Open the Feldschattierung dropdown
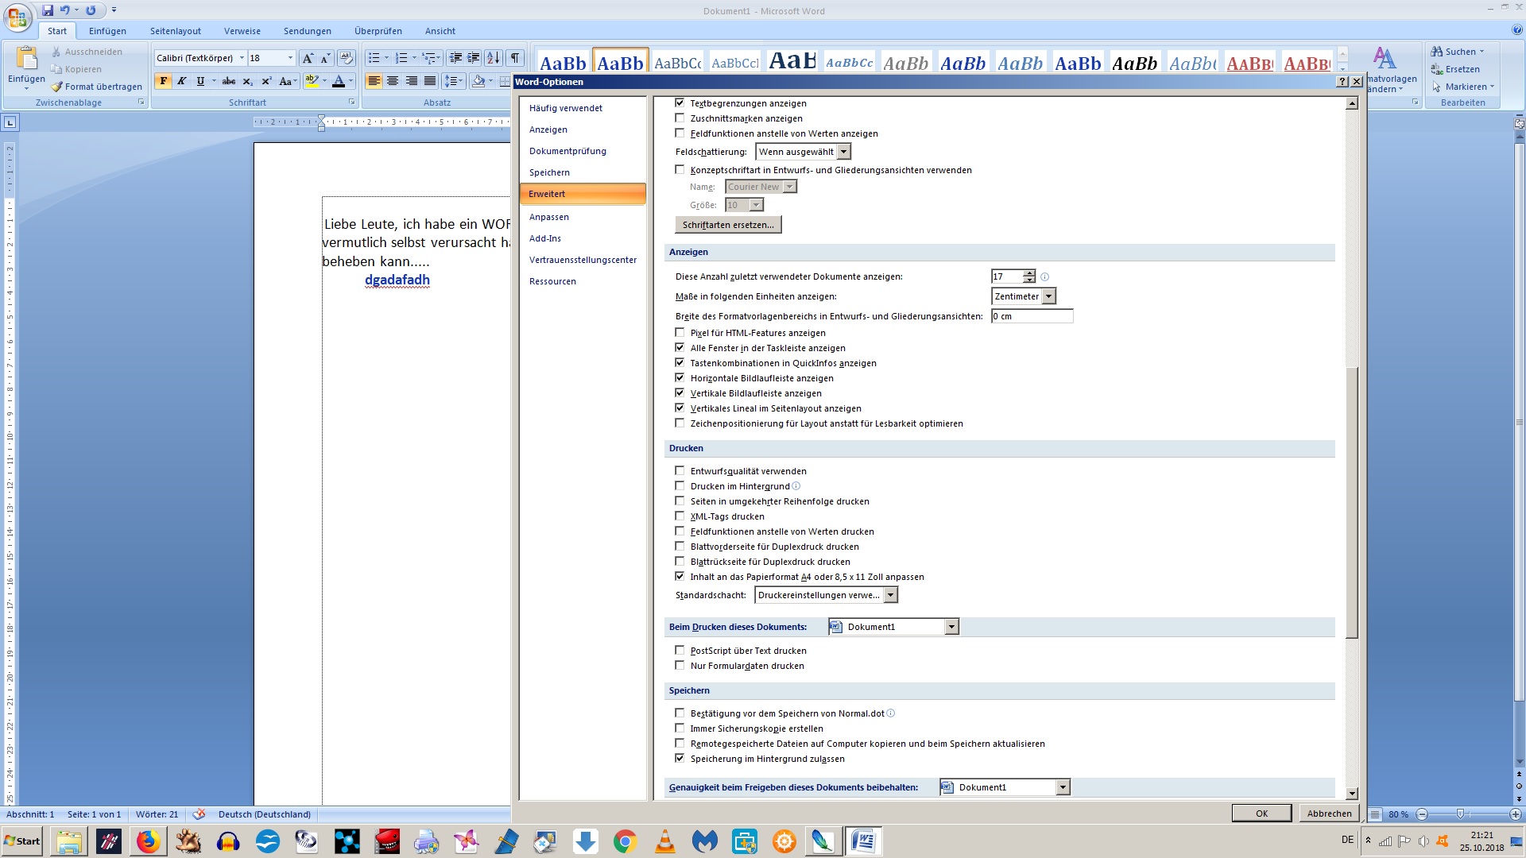 coord(844,152)
